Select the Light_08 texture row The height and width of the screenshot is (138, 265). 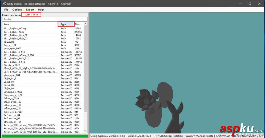point(43,88)
